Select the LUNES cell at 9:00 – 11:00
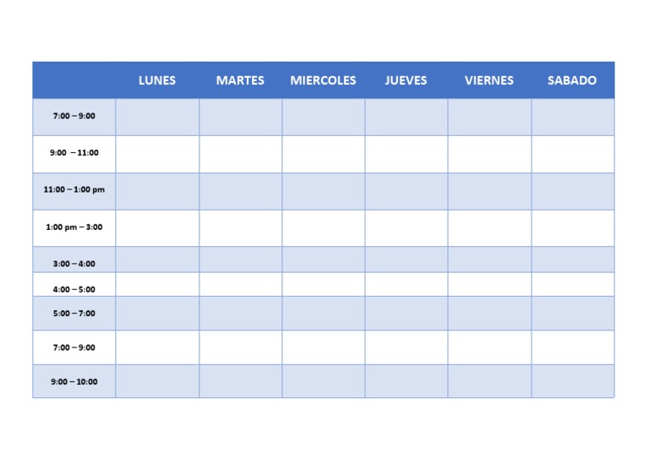The height and width of the screenshot is (459, 649). point(157,154)
